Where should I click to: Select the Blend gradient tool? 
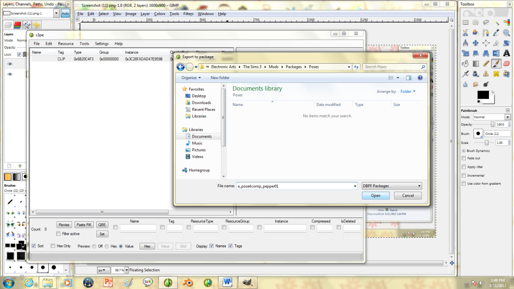pyautogui.click(x=476, y=64)
